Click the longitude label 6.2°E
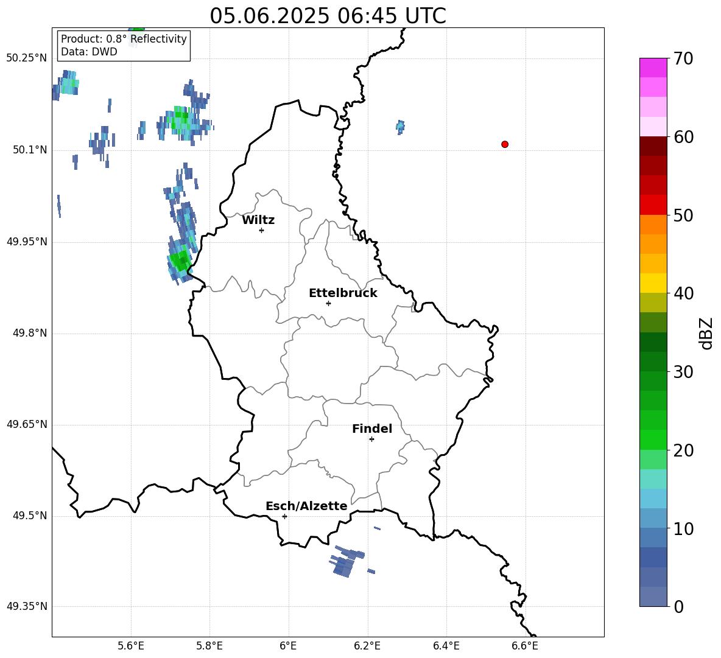Screen dimensions: 721x658 point(367,646)
